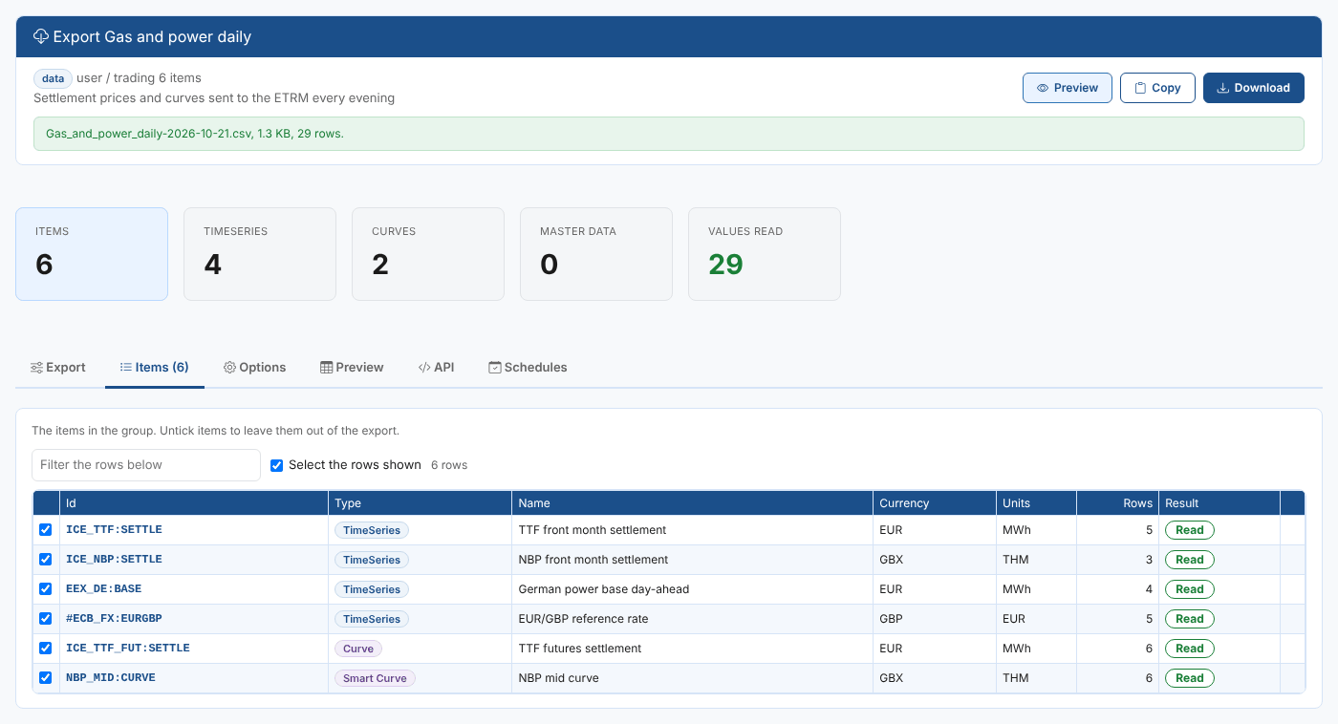
Task: Click the 'data' tag badge
Action: pyautogui.click(x=54, y=78)
